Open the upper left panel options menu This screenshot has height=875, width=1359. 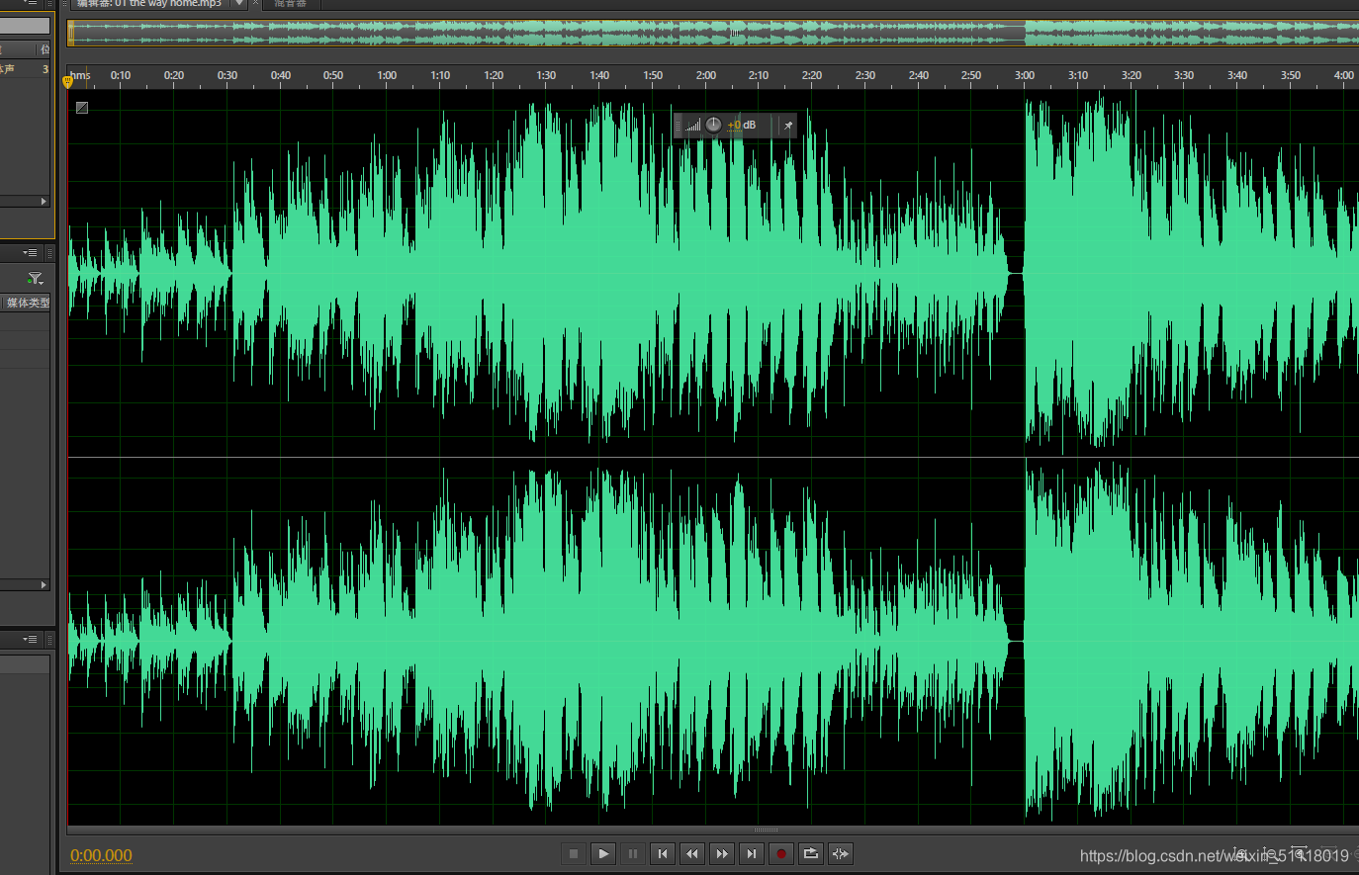point(30,3)
